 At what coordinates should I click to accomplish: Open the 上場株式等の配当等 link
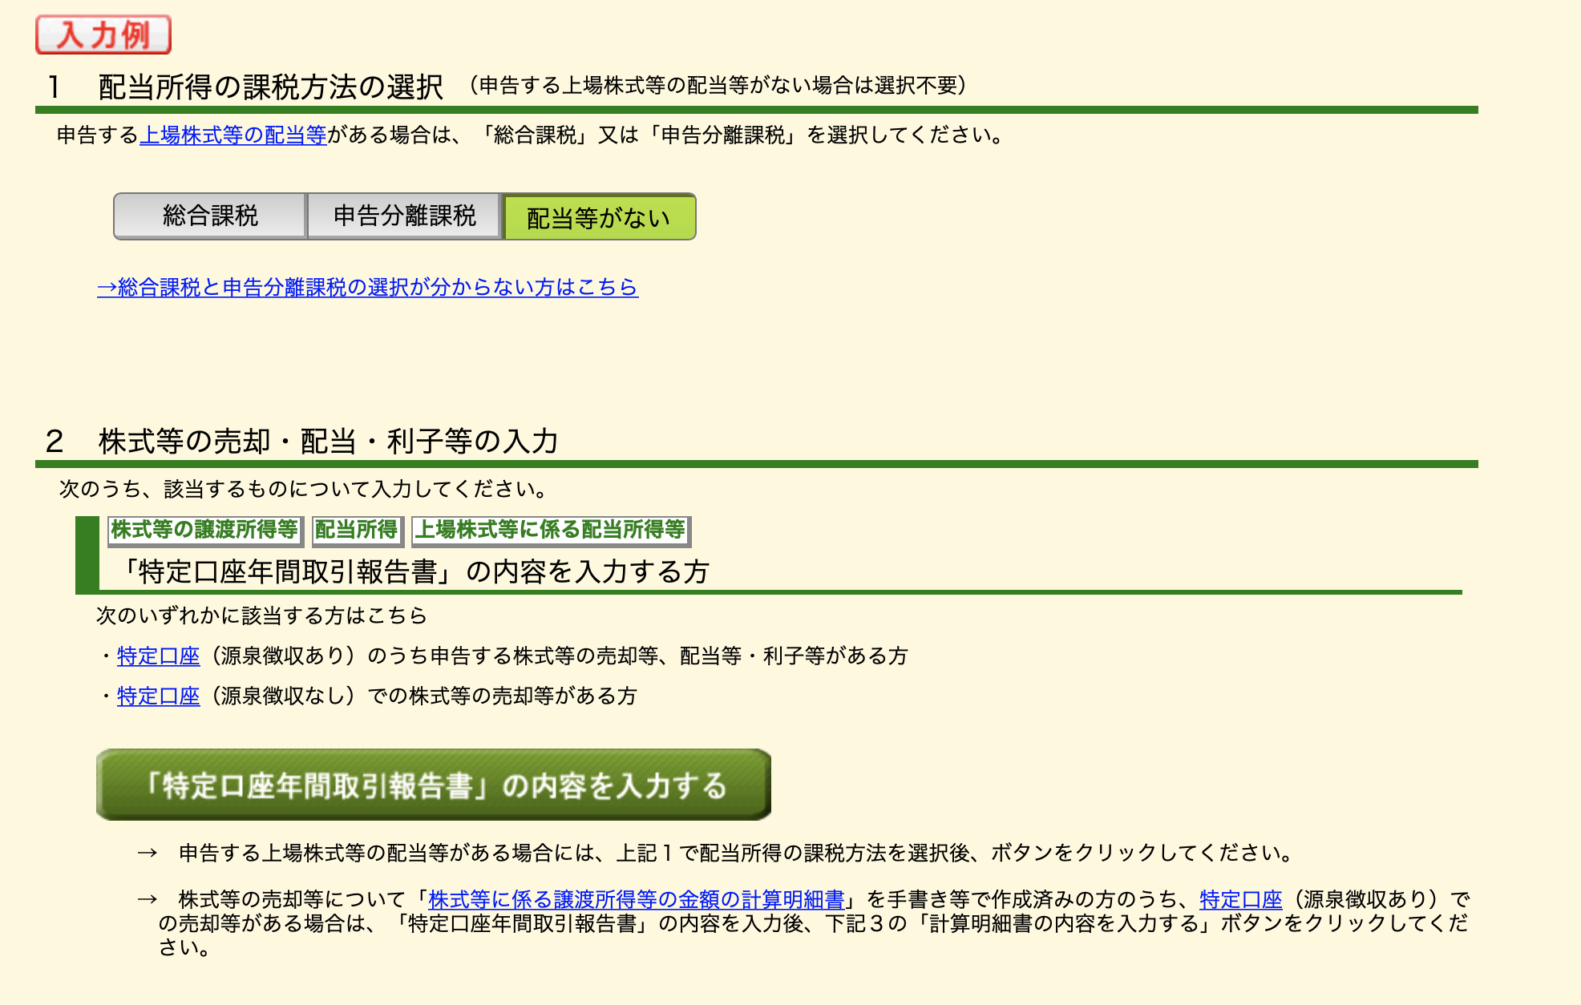point(233,135)
